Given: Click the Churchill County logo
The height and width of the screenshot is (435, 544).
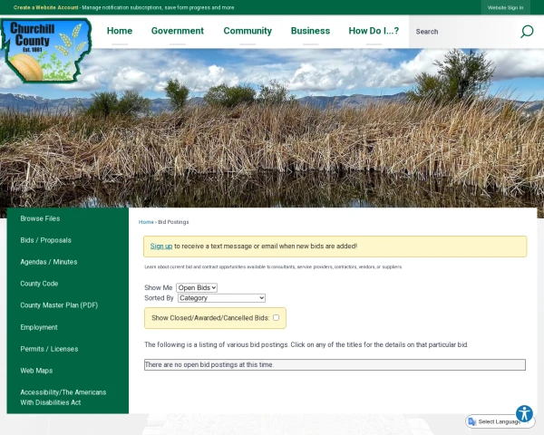Looking at the screenshot, I should tap(46, 50).
